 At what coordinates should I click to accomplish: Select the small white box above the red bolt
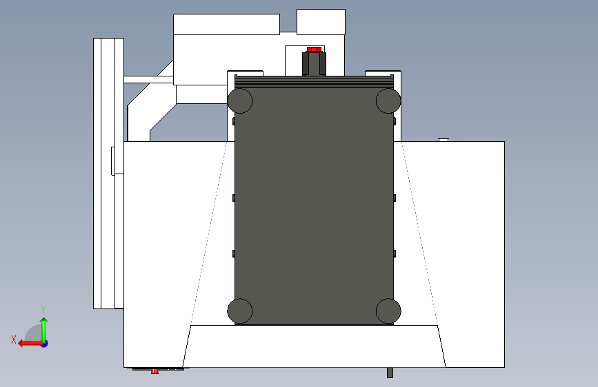321,22
